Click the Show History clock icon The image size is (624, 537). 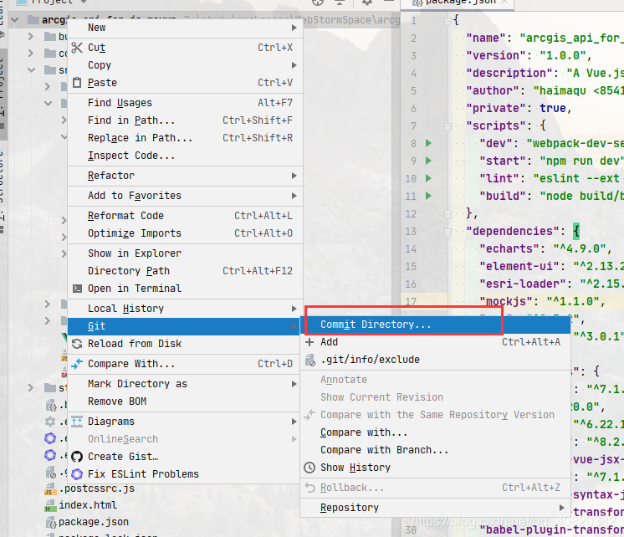[309, 468]
